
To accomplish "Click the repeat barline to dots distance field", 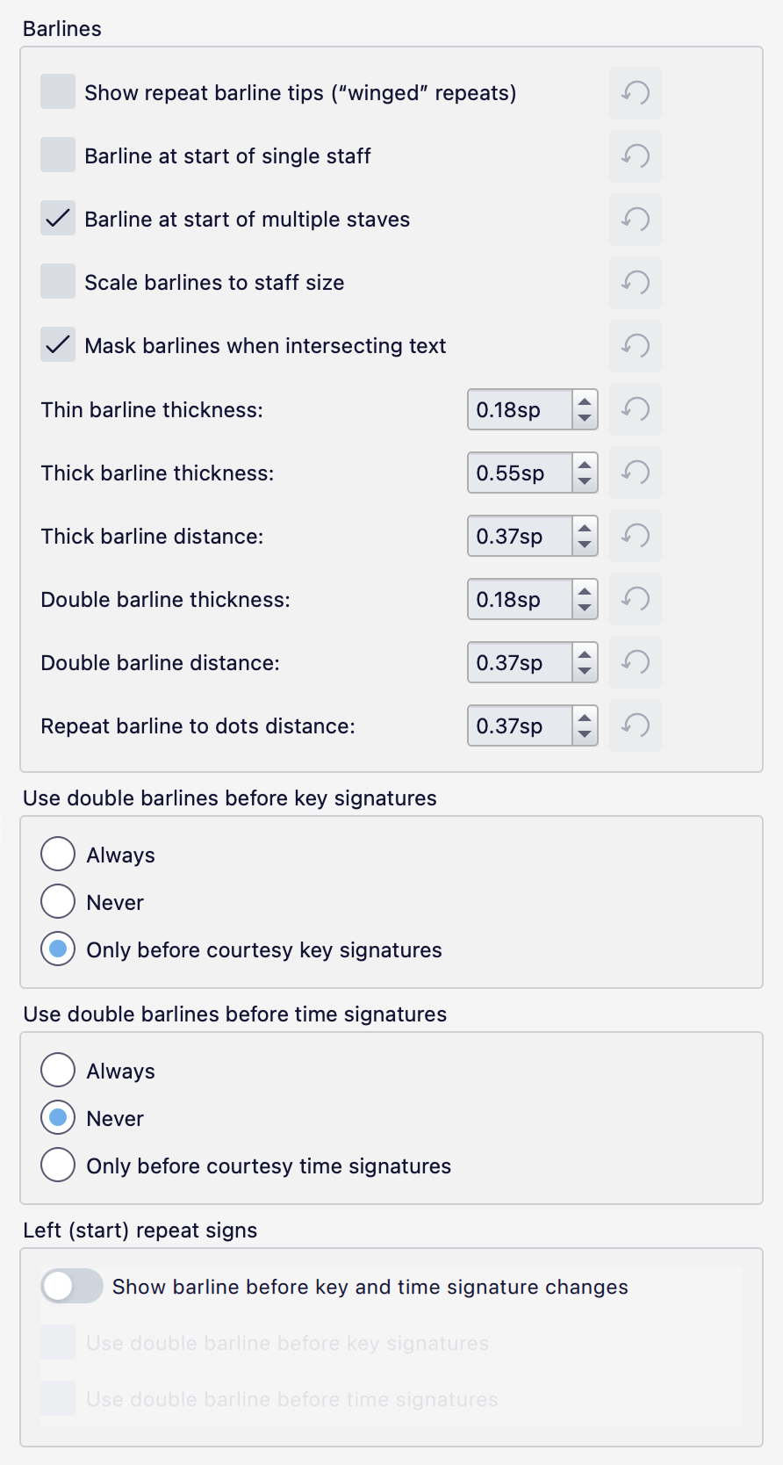I will 518,725.
